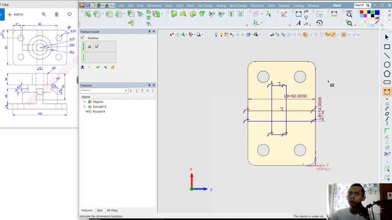Screen dimensions: 392x220
Task: Click the save icon in title bar
Action: pyautogui.click(x=88, y=5)
